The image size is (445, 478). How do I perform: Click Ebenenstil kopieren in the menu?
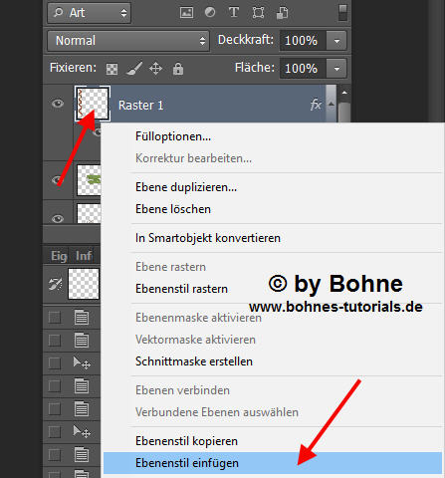click(x=186, y=441)
